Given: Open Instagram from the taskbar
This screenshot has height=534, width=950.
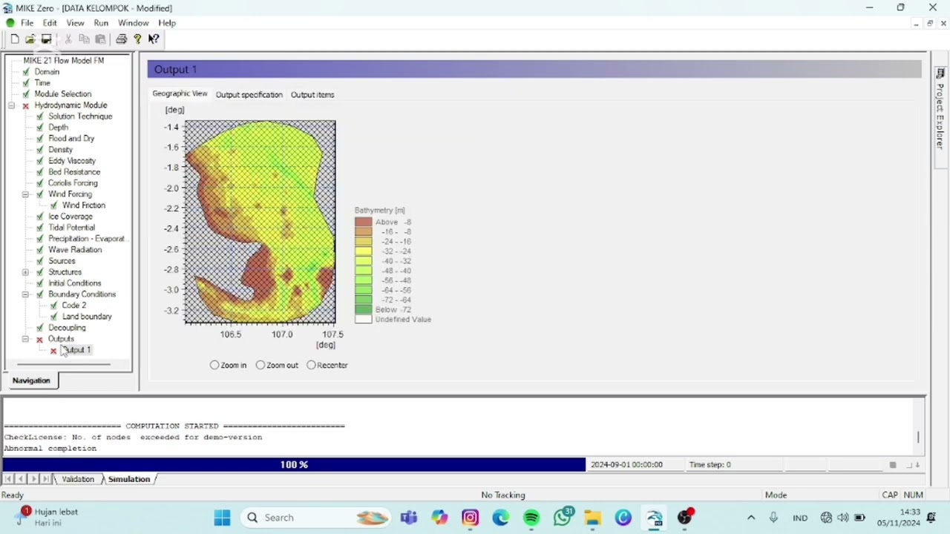Looking at the screenshot, I should point(471,518).
